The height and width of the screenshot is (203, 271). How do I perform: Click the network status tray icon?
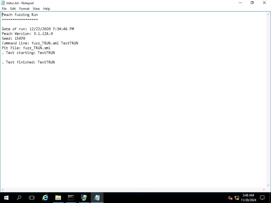click(x=237, y=198)
